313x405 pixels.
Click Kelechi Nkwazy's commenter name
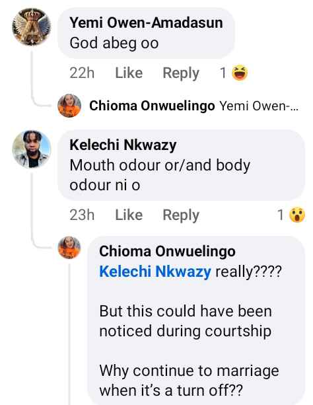pyautogui.click(x=123, y=145)
